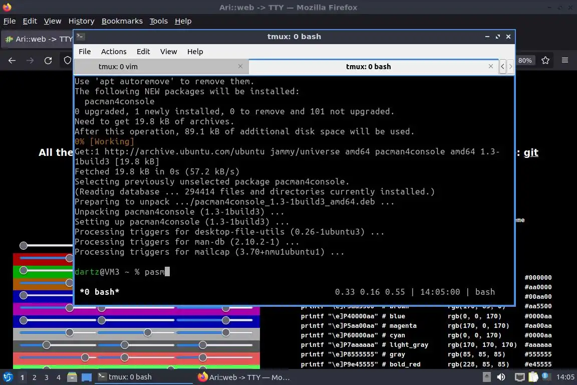Close the 'tmux: 0 bash' terminal tab
The width and height of the screenshot is (577, 385).
[x=490, y=66]
